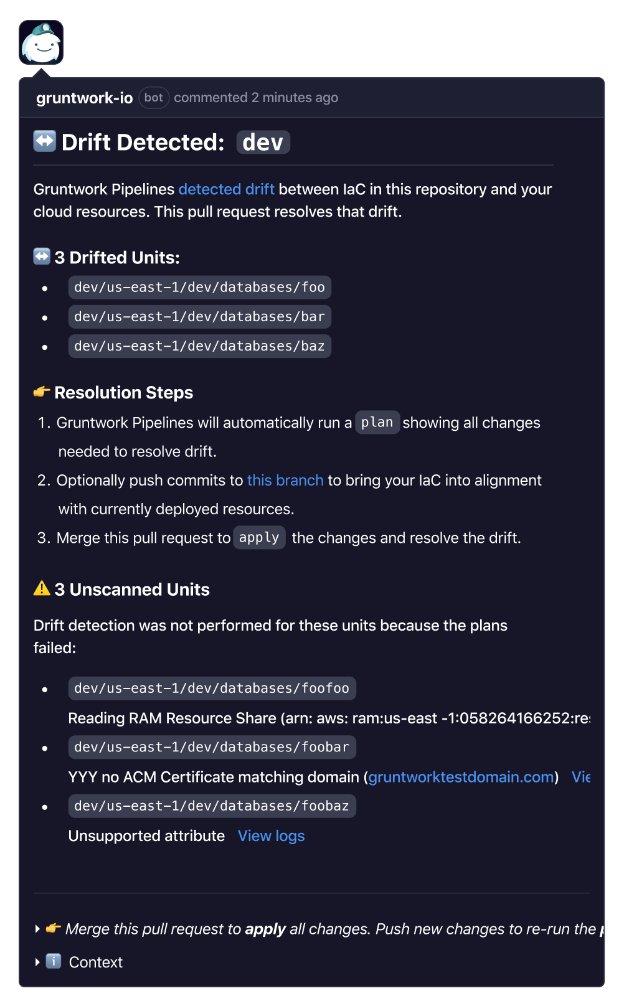Click View logs for Unsupported attribute
The height and width of the screenshot is (1006, 624).
point(272,836)
